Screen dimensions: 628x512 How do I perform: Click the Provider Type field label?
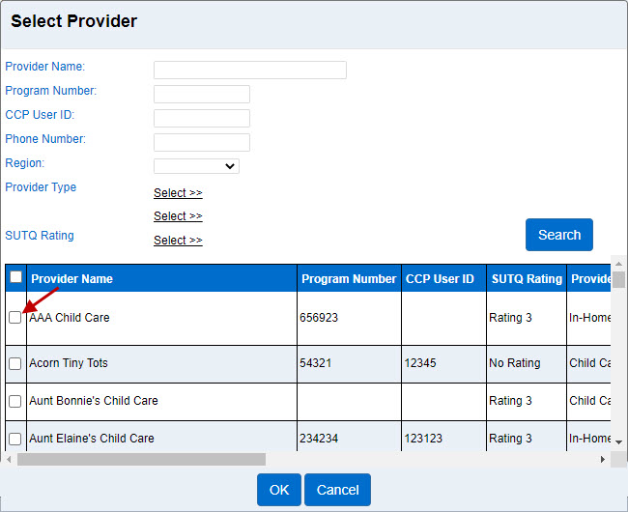pos(41,187)
